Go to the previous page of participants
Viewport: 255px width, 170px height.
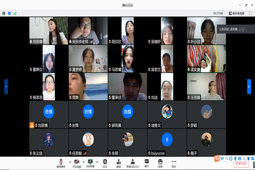(6, 86)
